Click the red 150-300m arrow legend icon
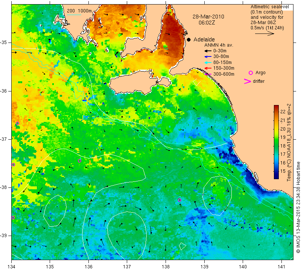This screenshot has width=301, height=271. tap(208, 68)
